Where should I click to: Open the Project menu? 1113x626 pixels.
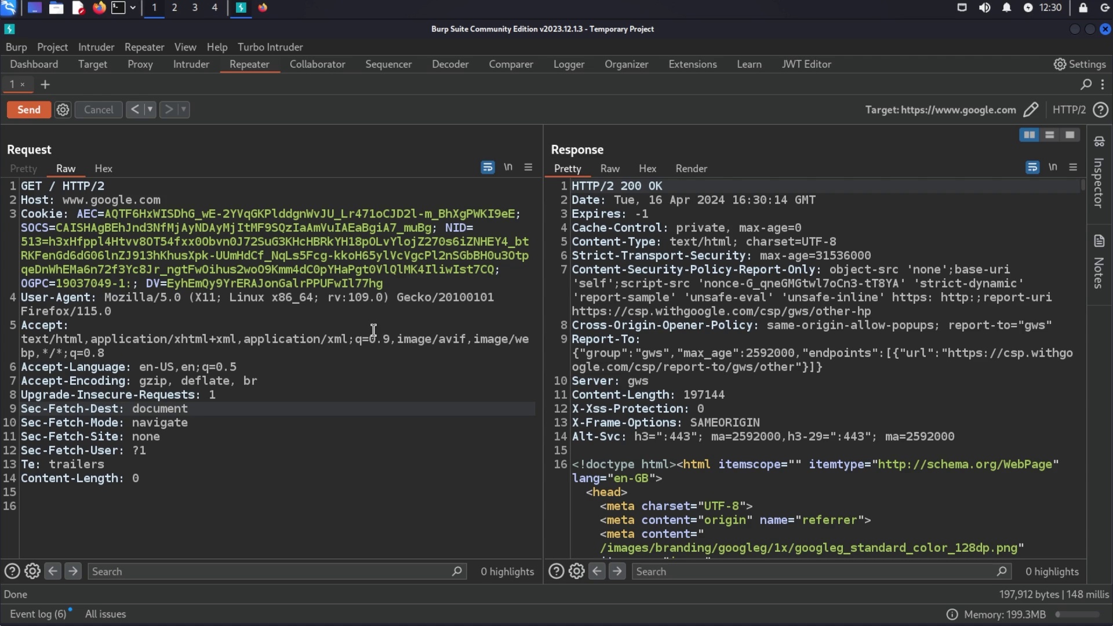(52, 47)
